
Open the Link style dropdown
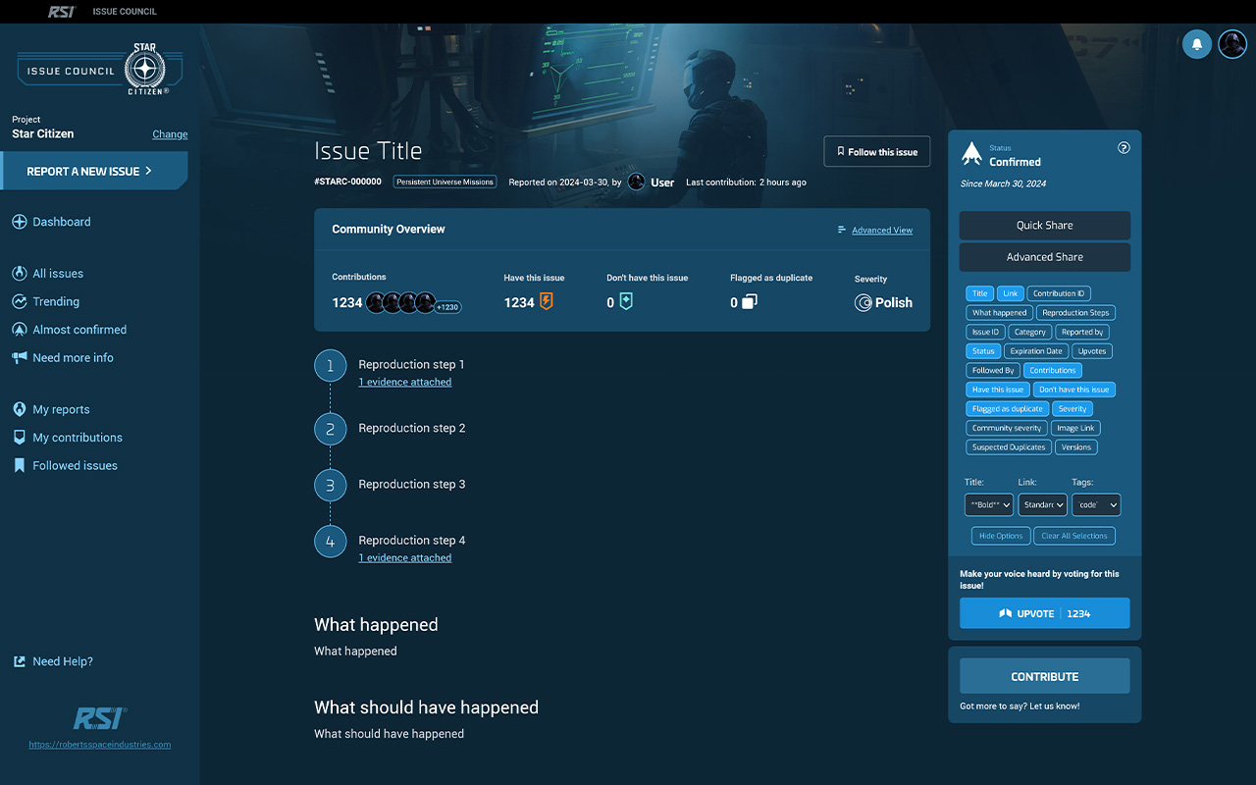pos(1042,505)
